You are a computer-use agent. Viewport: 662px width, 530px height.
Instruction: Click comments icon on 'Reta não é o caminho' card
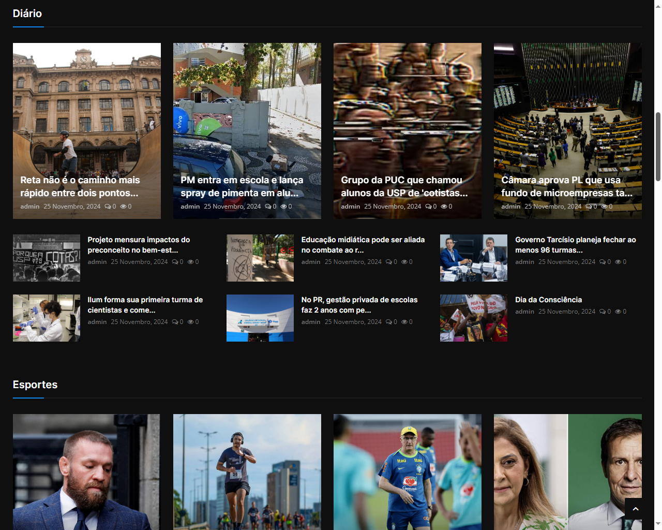(x=108, y=207)
